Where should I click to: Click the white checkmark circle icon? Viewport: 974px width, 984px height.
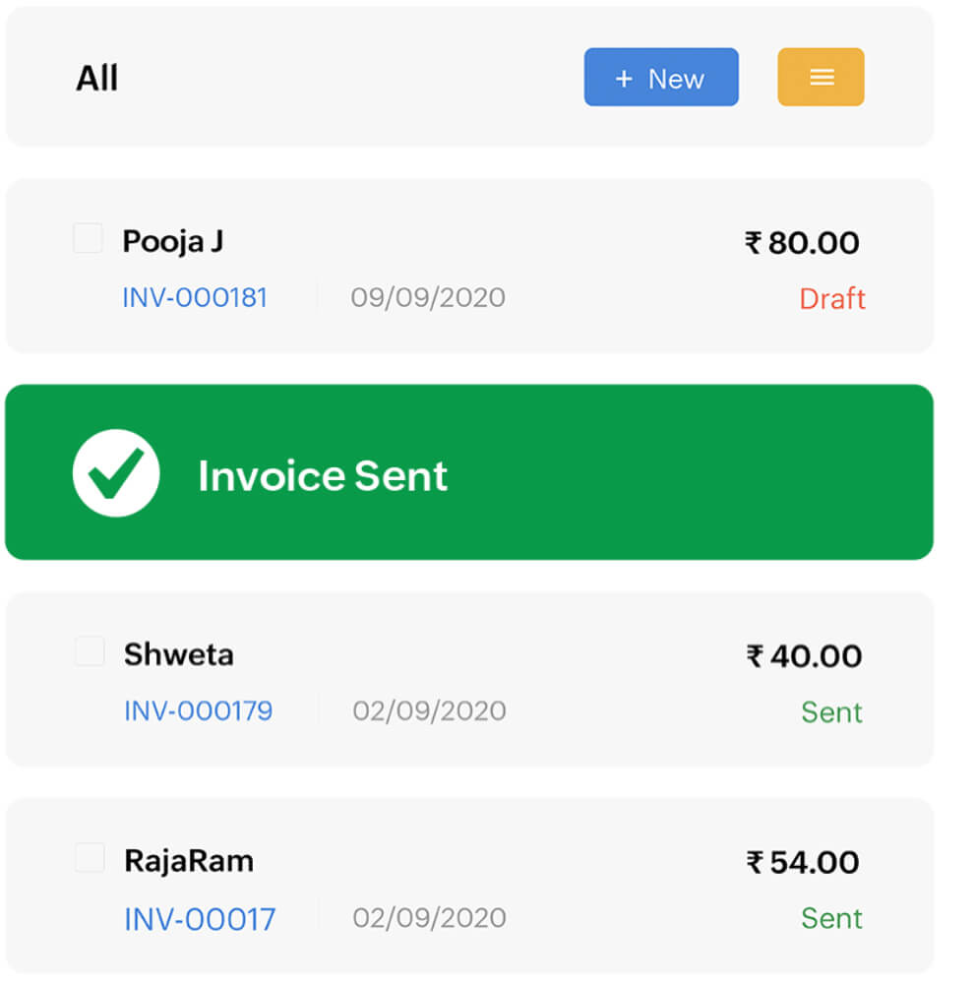tap(116, 473)
